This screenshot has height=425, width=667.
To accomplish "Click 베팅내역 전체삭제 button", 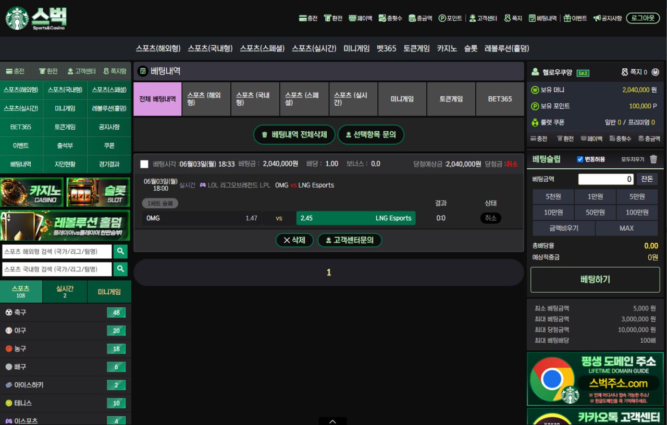I will 294,134.
